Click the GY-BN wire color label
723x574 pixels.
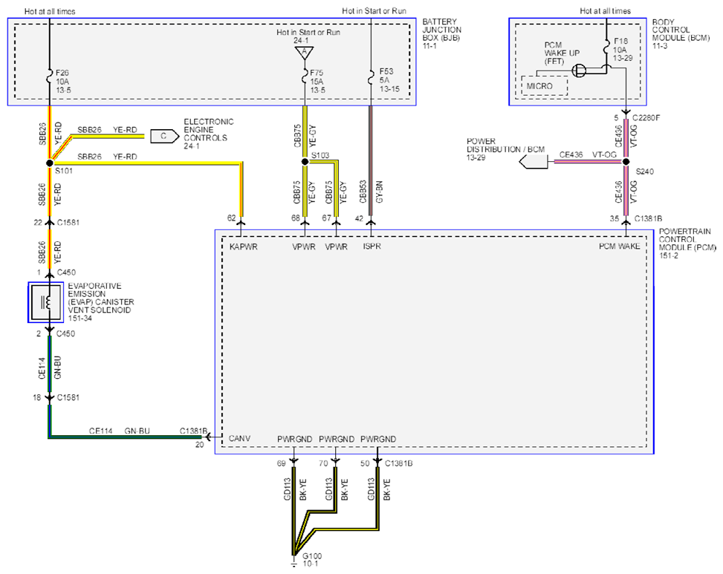pos(380,192)
